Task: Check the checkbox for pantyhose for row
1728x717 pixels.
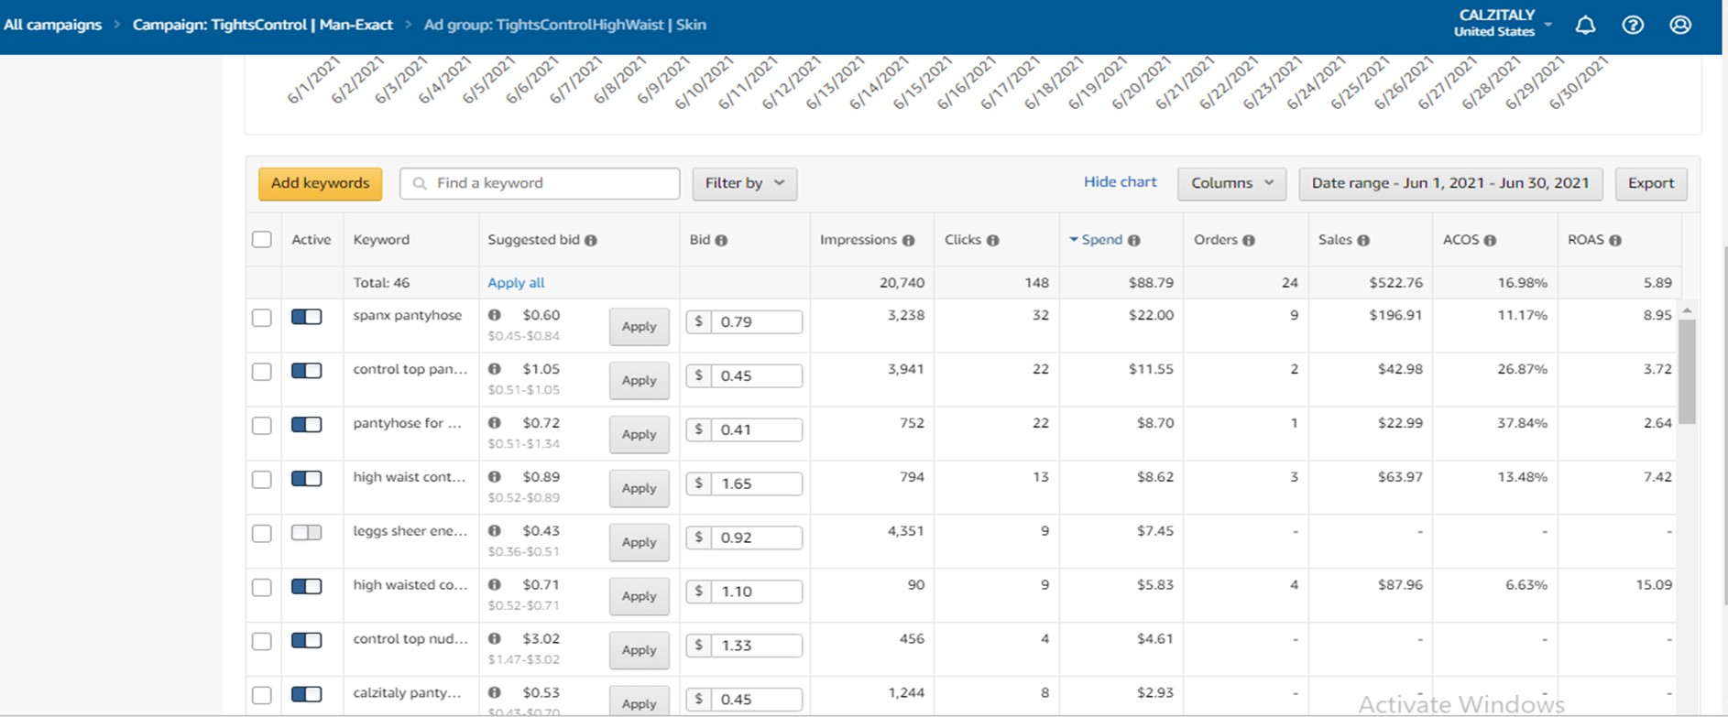Action: 262,426
